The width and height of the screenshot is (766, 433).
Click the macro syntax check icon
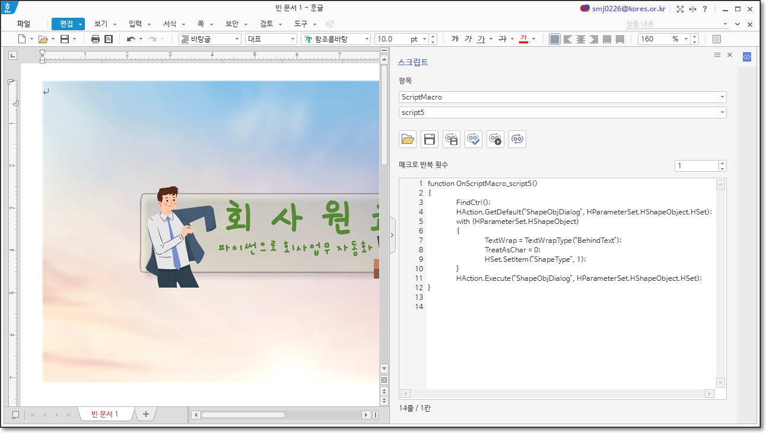tap(473, 139)
